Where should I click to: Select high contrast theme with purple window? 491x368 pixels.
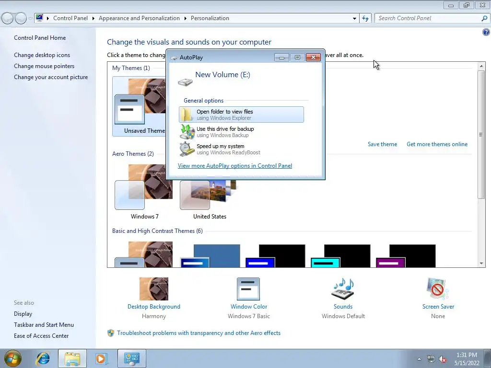(x=406, y=256)
